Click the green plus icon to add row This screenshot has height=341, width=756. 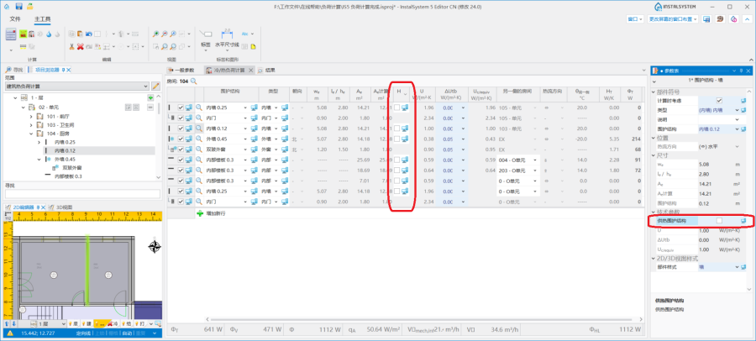pyautogui.click(x=199, y=213)
